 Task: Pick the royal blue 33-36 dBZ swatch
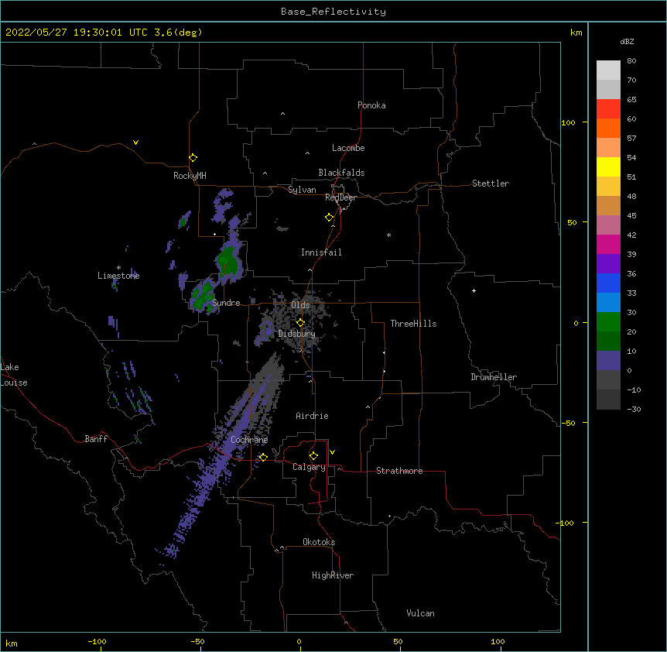(x=608, y=283)
